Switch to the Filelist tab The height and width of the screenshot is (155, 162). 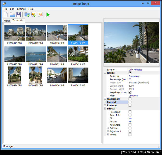coord(7,21)
